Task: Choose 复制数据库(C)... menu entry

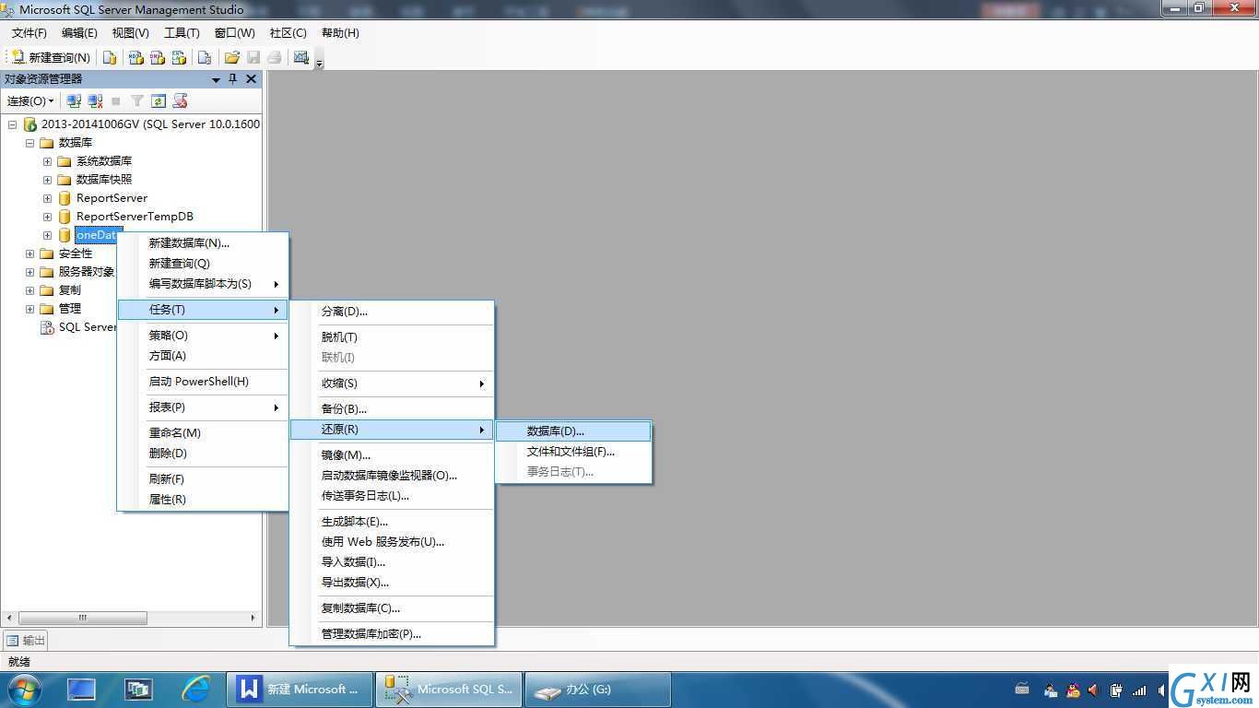Action: point(393,608)
